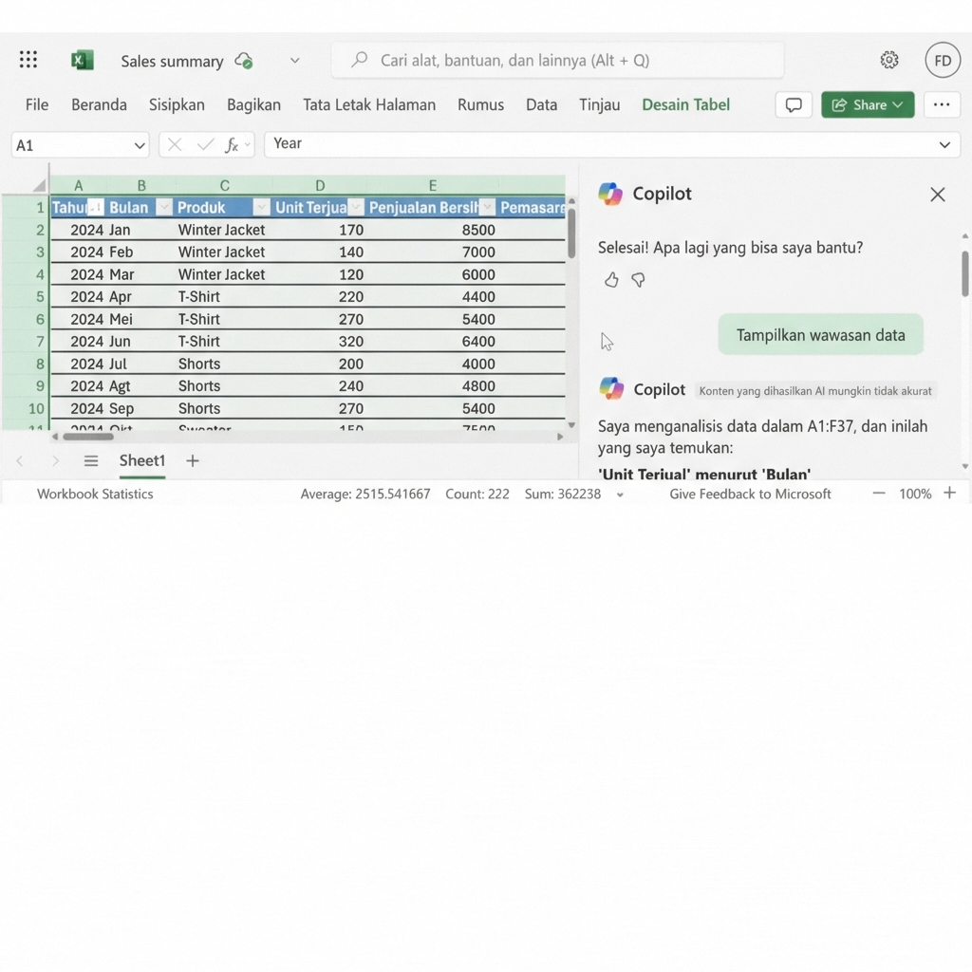This screenshot has height=972, width=972.
Task: Add a new sheet with the plus tab
Action: pyautogui.click(x=192, y=460)
